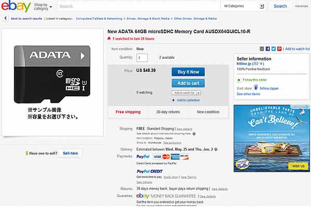Open the All Categories dropdown
Screen dimensions: 311x207
click(244, 6)
